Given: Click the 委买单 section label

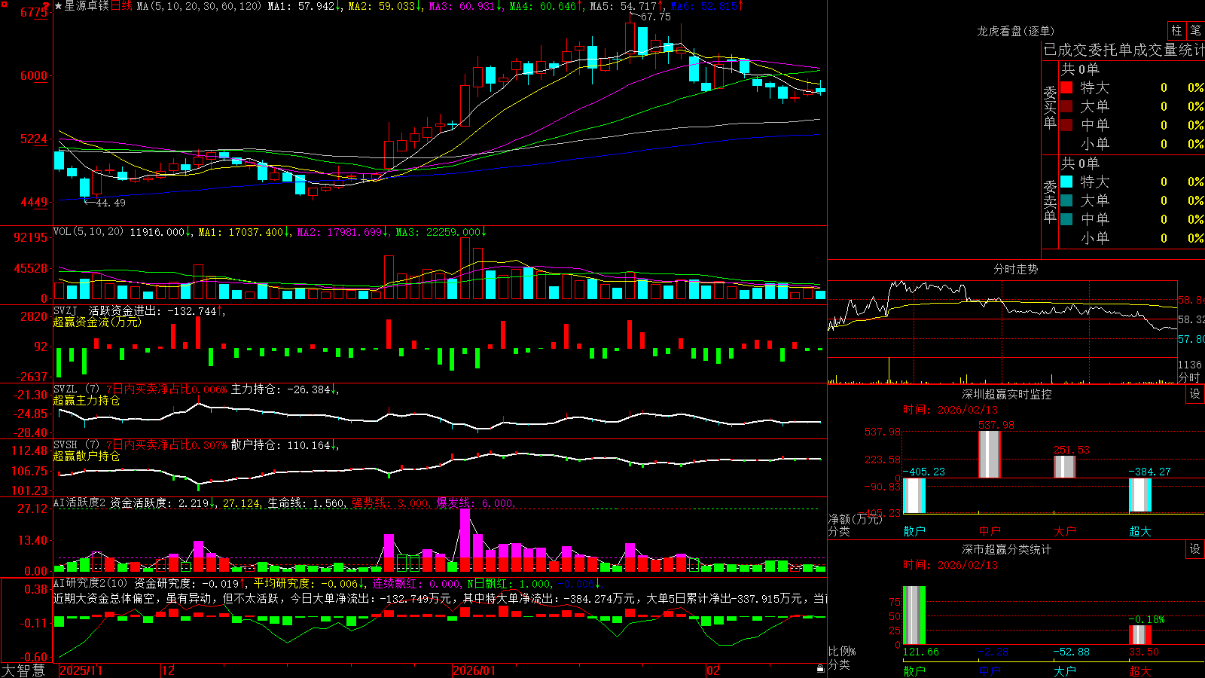Looking at the screenshot, I should [x=1050, y=108].
